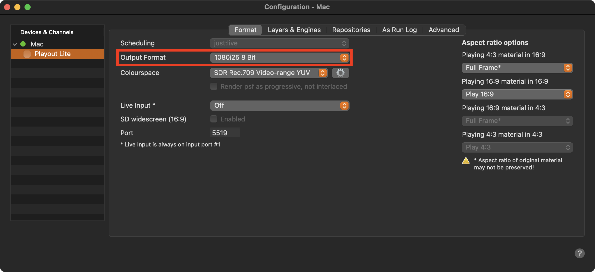This screenshot has width=595, height=272.
Task: Select Playout Lite in the device list
Action: [57, 54]
